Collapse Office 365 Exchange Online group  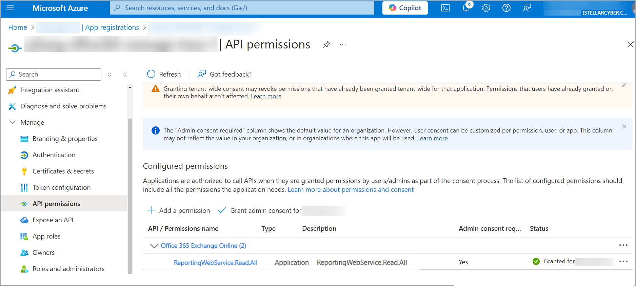154,246
